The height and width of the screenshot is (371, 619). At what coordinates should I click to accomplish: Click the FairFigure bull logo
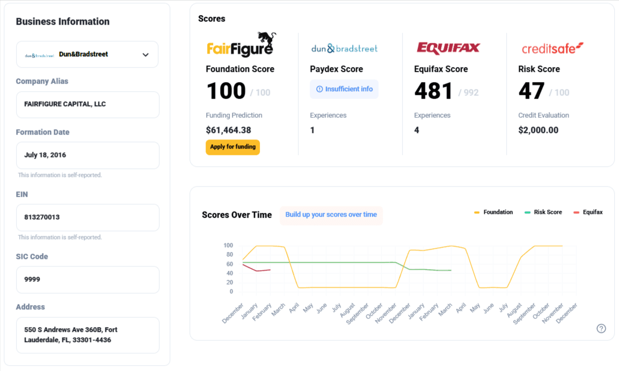240,44
